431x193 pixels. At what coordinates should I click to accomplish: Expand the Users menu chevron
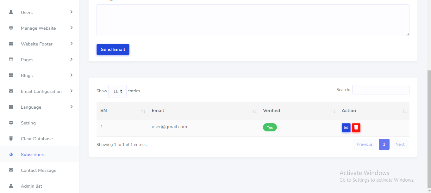(72, 12)
